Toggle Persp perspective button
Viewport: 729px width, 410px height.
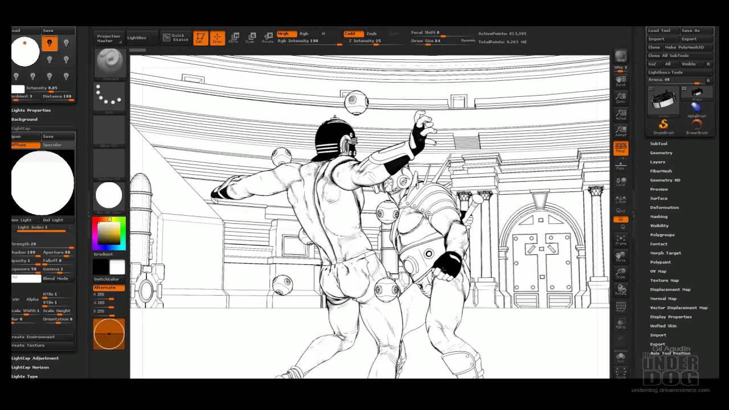tap(621, 148)
